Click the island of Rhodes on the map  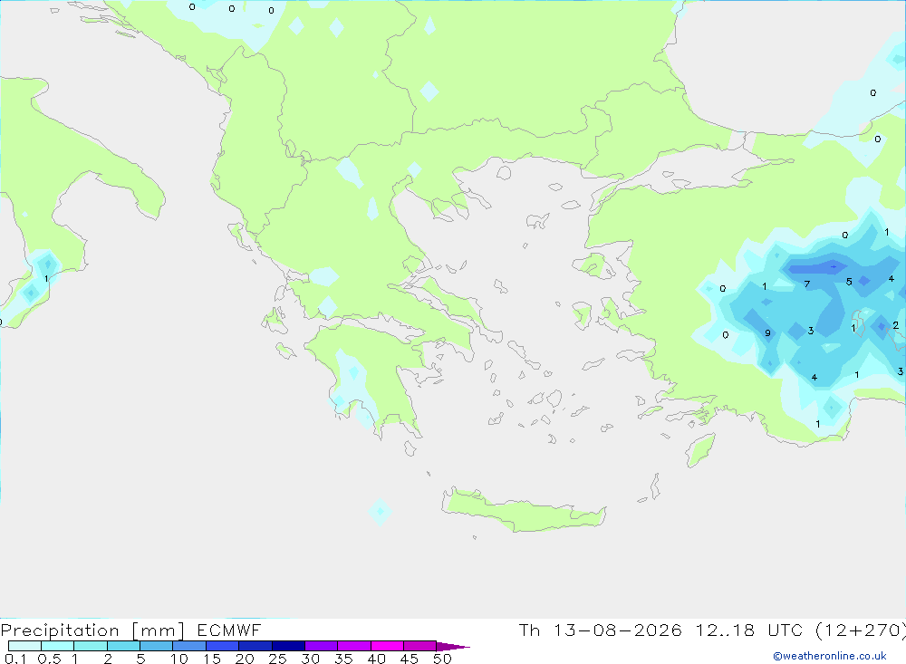700,451
